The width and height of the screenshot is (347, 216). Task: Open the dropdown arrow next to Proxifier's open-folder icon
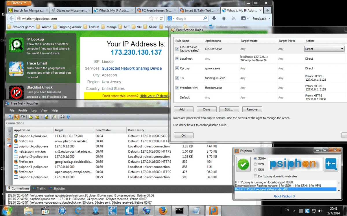click(41, 117)
